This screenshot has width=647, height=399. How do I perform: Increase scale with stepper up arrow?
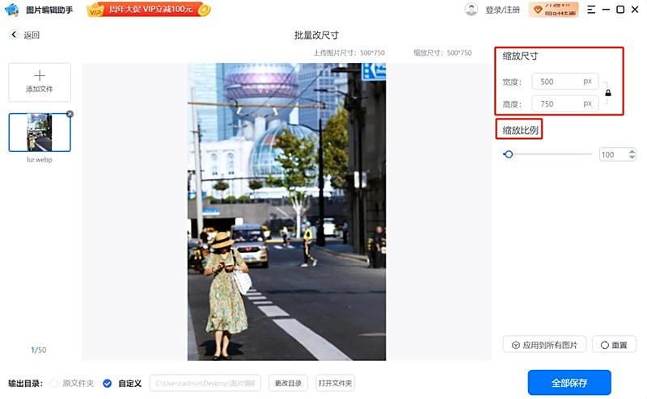click(632, 151)
